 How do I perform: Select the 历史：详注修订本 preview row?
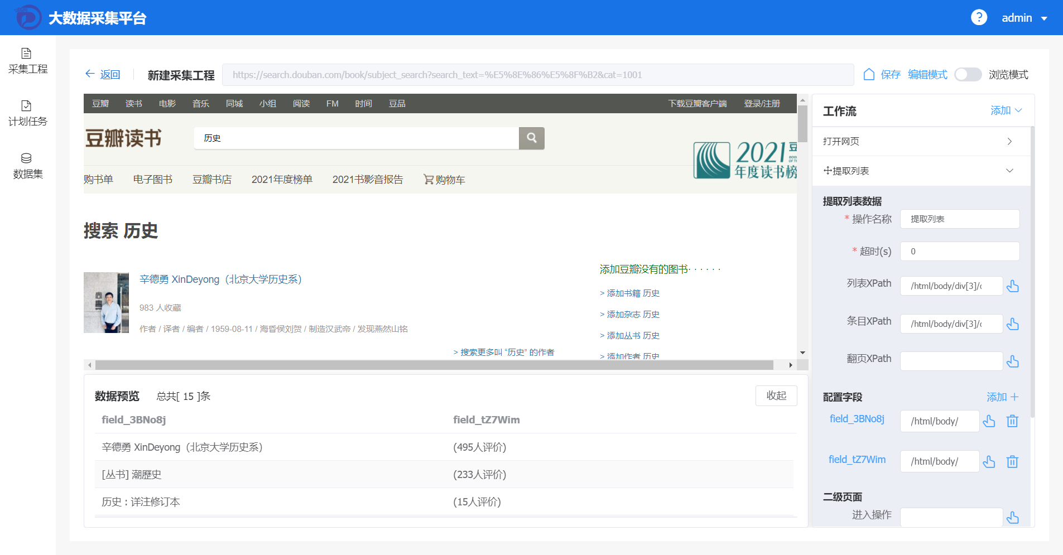[444, 502]
